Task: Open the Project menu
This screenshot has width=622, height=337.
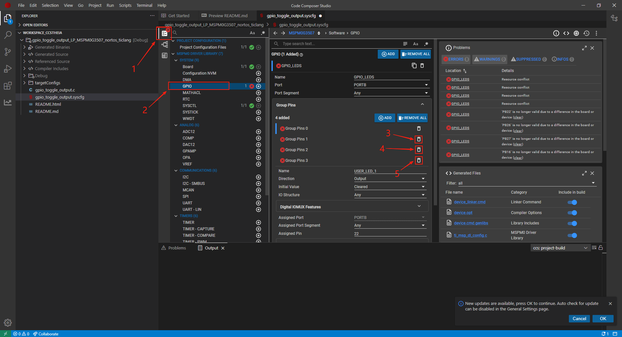Action: (95, 5)
